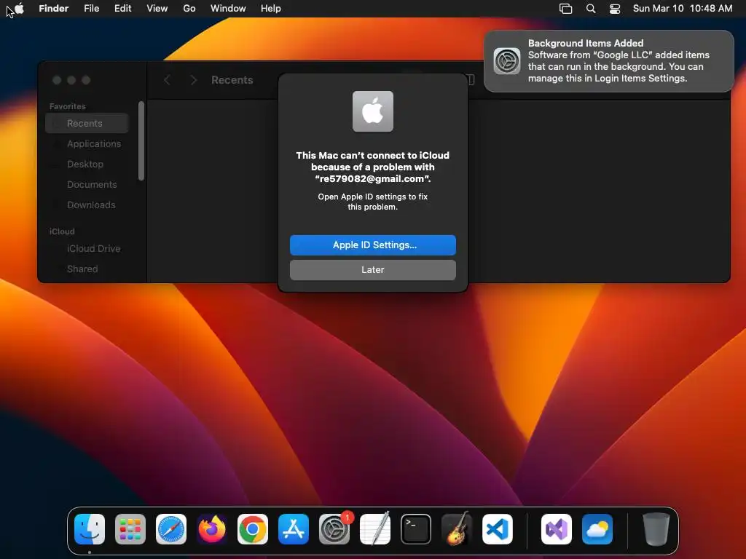This screenshot has width=746, height=559.
Task: Open the File menu
Action: 91,9
